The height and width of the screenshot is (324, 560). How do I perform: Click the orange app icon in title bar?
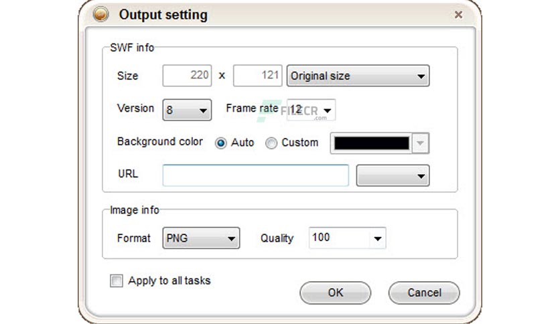click(100, 14)
